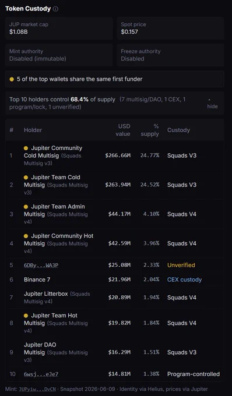Click yellow dot beside Jupiter Team Admin Multisig
The image size is (232, 396).
pos(26,207)
